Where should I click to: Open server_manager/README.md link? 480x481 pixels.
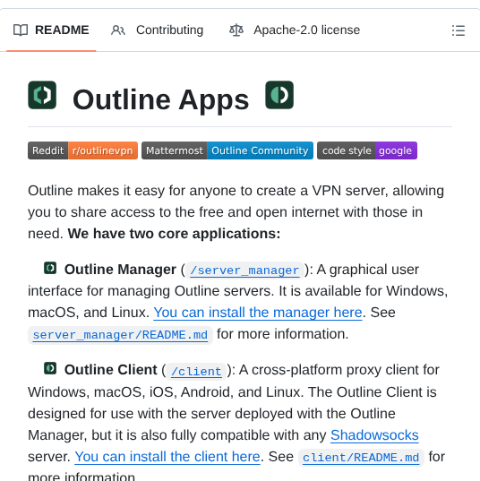(x=120, y=335)
